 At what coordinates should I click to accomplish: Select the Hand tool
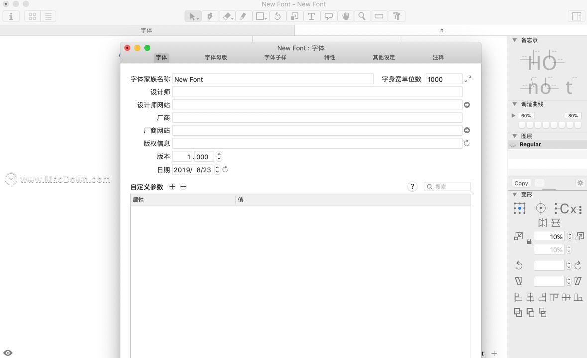click(x=345, y=16)
